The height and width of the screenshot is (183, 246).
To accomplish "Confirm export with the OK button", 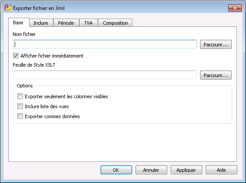I will tap(116, 170).
